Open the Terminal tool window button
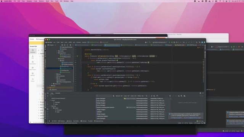The width and height of the screenshot is (244, 137). pyautogui.click(x=84, y=121)
